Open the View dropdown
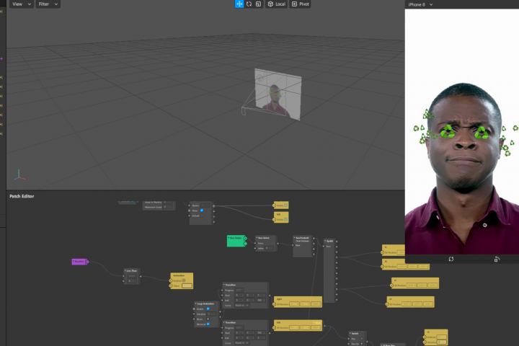This screenshot has width=519, height=346. click(x=21, y=4)
